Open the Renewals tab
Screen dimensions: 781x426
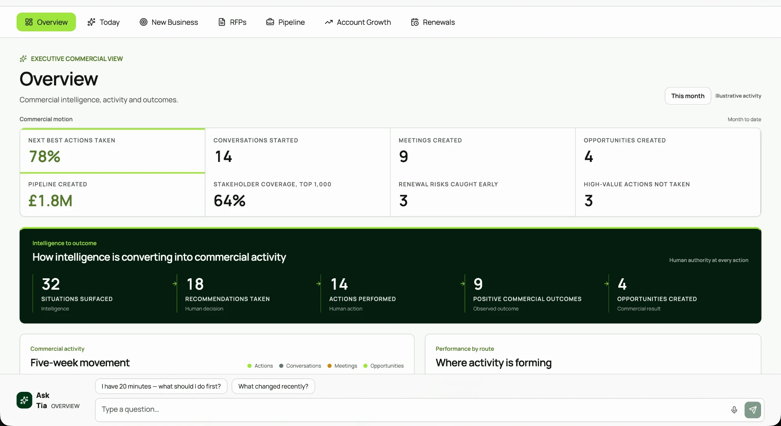[433, 22]
